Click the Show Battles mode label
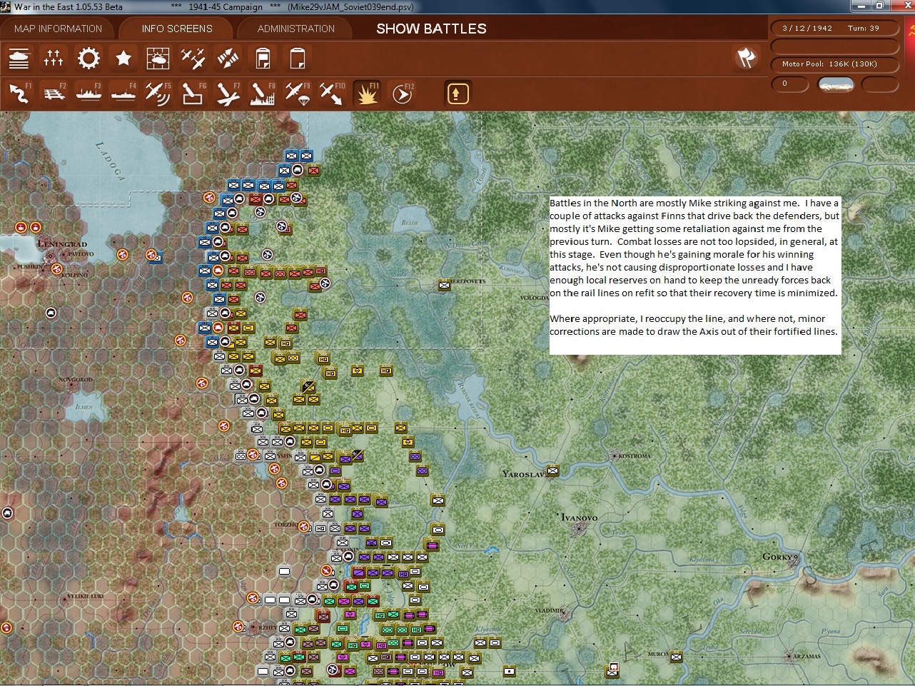The image size is (915, 686). point(432,29)
